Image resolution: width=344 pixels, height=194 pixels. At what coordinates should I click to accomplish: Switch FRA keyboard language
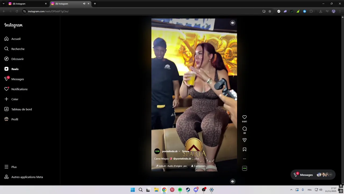click(310, 190)
